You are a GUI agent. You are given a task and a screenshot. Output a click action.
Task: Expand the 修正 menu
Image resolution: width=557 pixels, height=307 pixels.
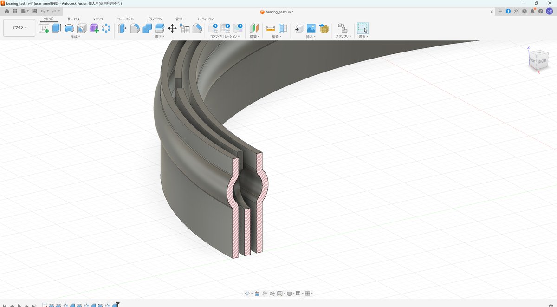point(159,36)
